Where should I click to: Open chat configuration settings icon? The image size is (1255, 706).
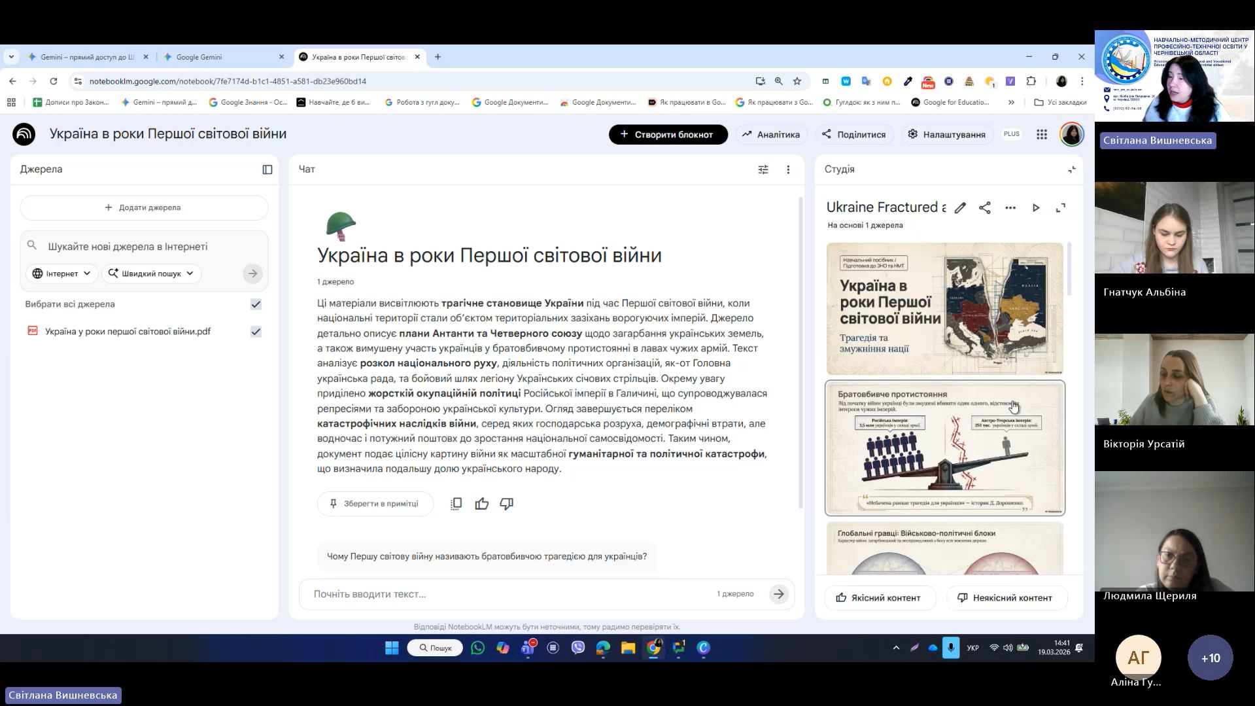pos(763,169)
